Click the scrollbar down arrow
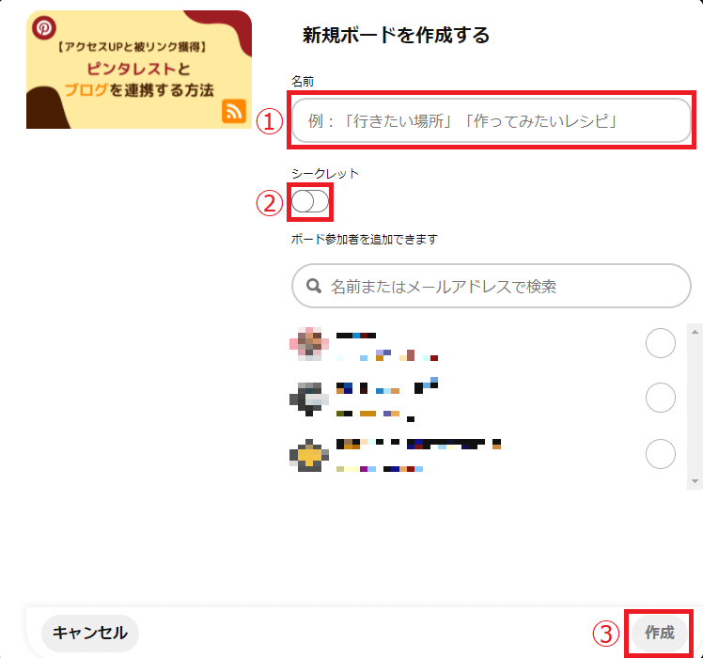Image resolution: width=703 pixels, height=658 pixels. tap(695, 481)
